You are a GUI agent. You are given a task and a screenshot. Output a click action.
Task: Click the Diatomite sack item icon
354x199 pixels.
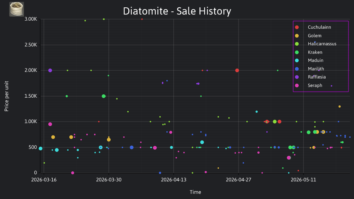point(17,9)
